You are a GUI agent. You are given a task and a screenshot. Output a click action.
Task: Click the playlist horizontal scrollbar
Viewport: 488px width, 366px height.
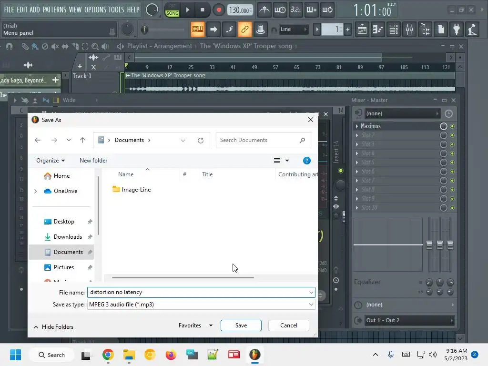pos(258,57)
